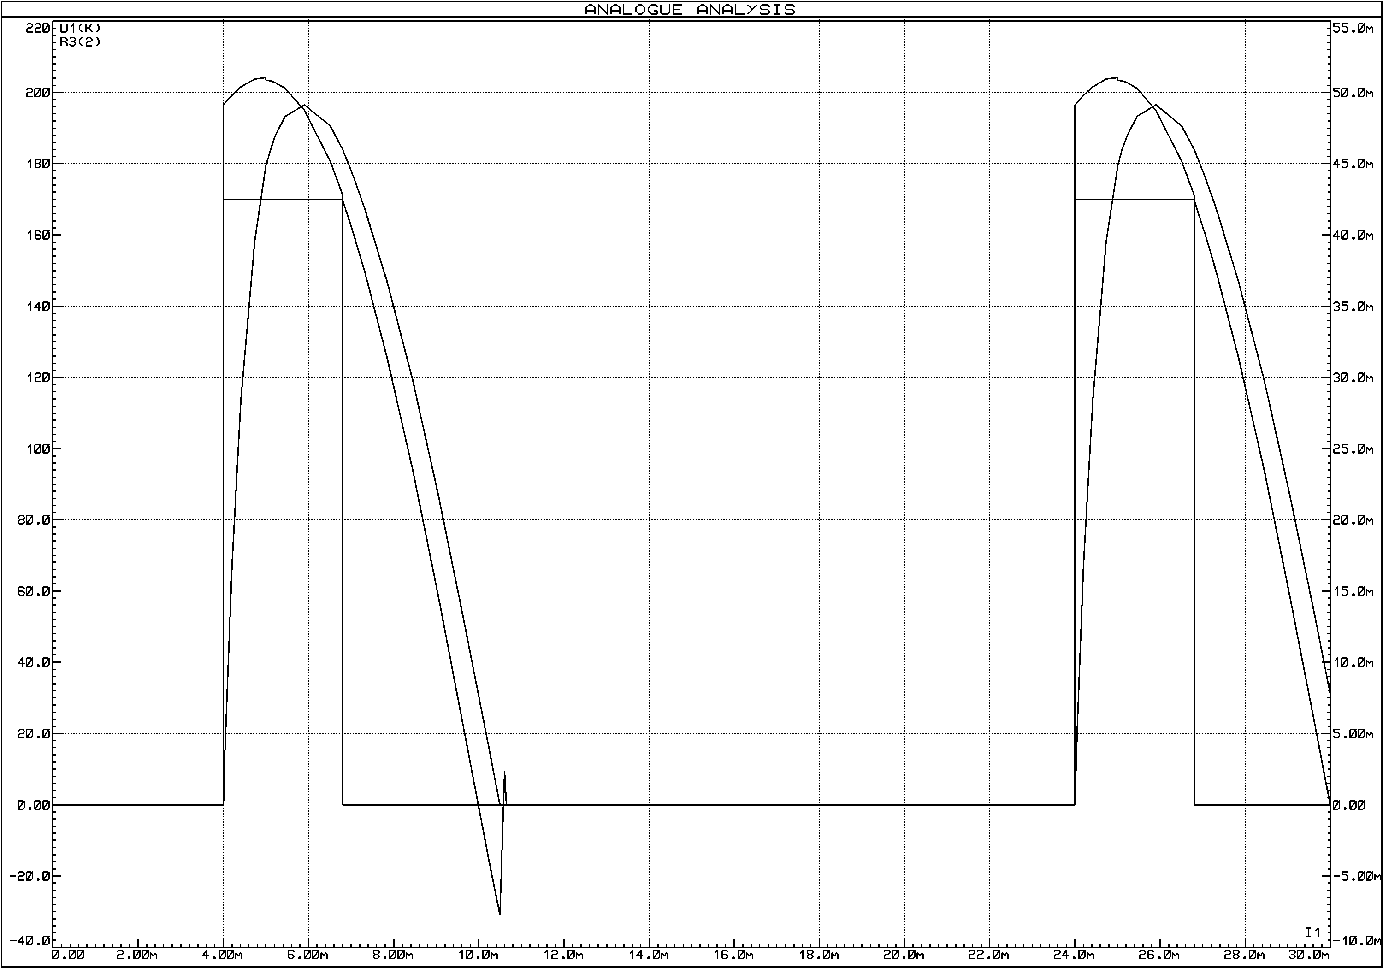The height and width of the screenshot is (968, 1383).
Task: Select the R3(2) trace label
Action: coord(80,41)
